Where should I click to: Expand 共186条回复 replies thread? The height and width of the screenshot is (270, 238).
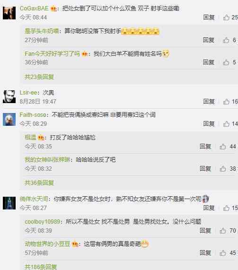tap(41, 267)
